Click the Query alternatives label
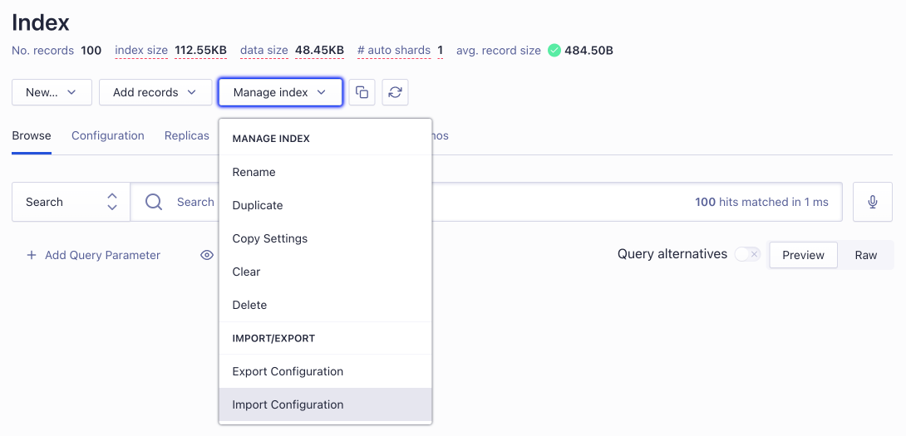 coord(672,254)
